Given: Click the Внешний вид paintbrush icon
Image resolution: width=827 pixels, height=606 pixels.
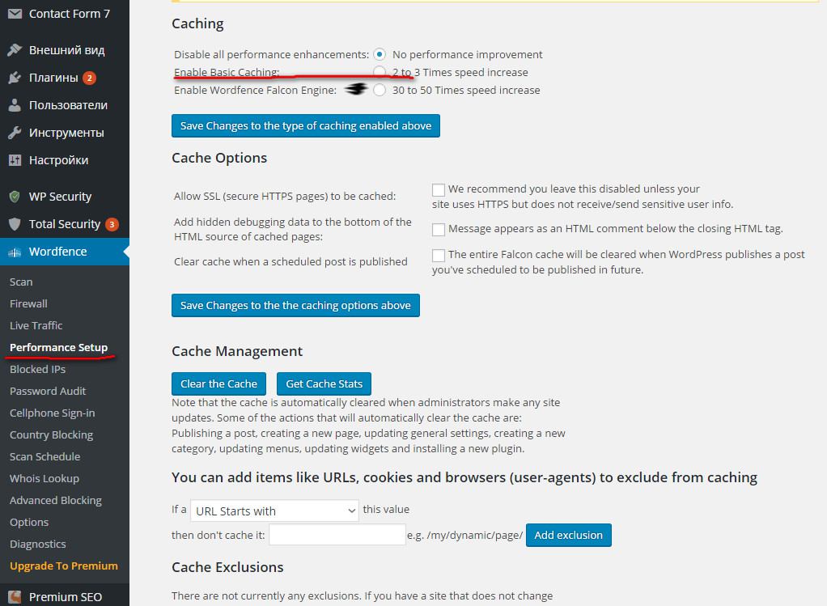Looking at the screenshot, I should pos(15,50).
